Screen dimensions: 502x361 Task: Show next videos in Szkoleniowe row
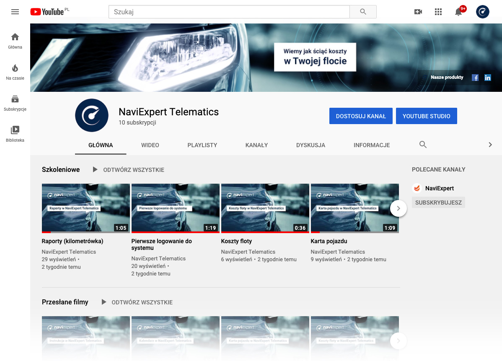pos(398,208)
